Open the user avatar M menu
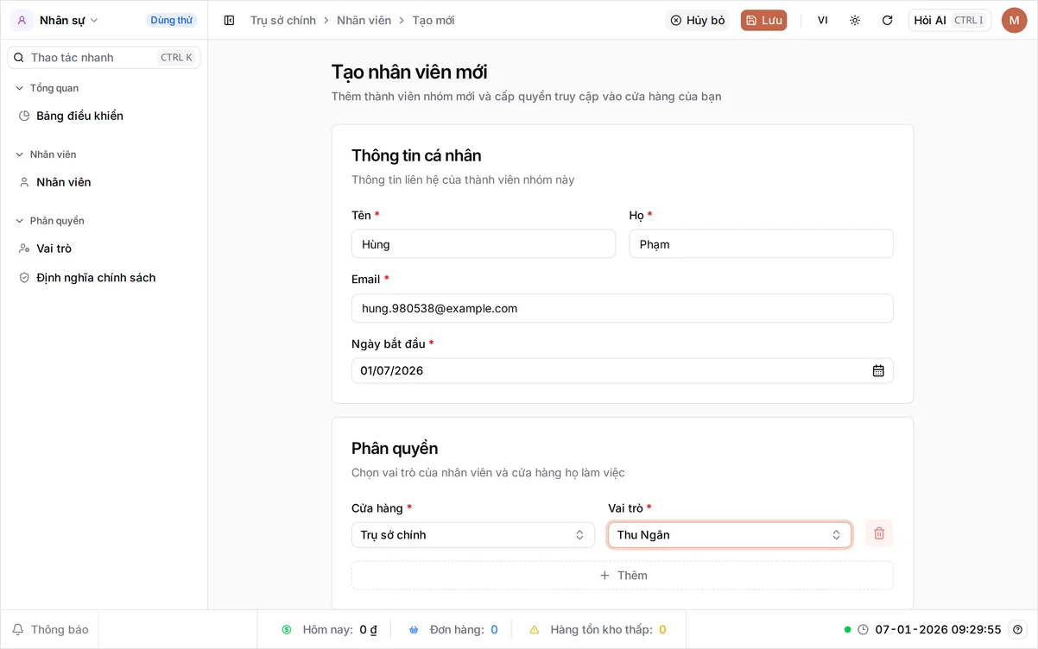 coord(1014,20)
